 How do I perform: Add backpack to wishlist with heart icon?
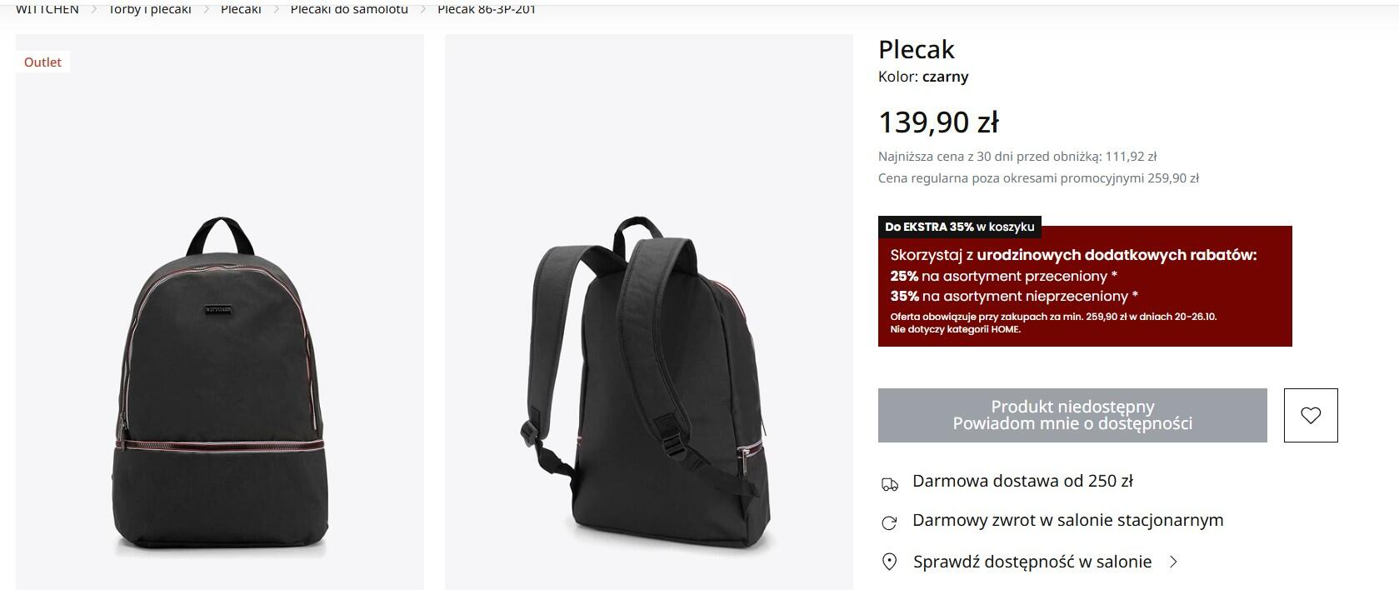(1311, 415)
